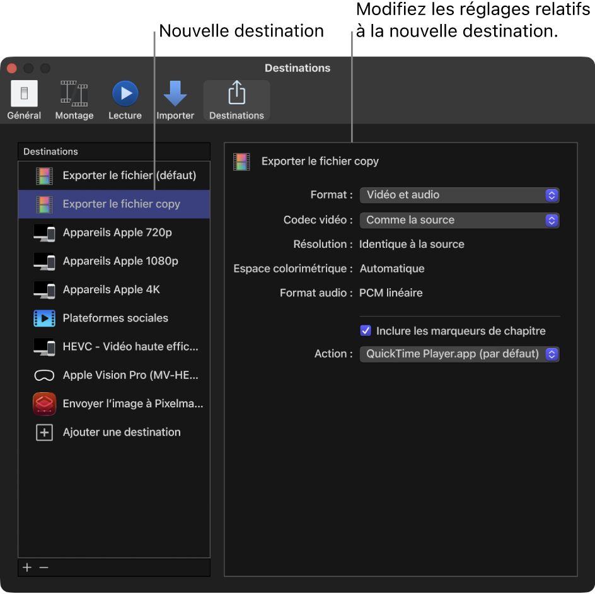Click the PCM linéaire audio format value

pos(391,293)
